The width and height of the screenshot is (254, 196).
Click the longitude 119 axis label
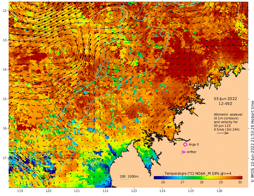coord(20,191)
